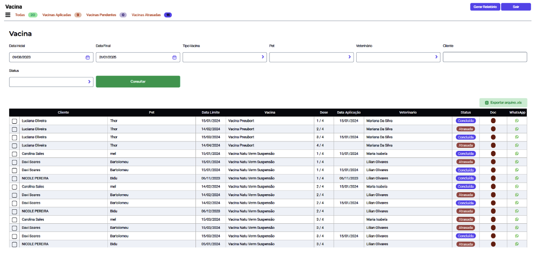The height and width of the screenshot is (255, 533).
Task: Click Concluída status badge in first row
Action: coord(465,121)
